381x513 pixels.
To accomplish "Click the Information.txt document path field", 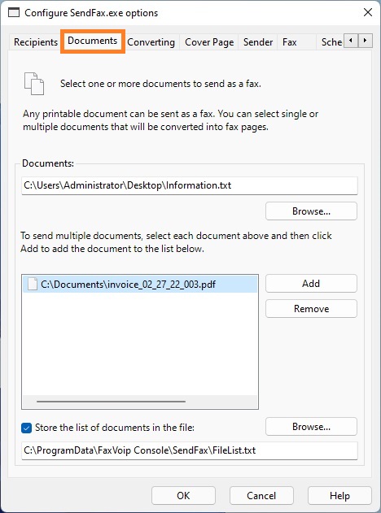I will click(190, 185).
